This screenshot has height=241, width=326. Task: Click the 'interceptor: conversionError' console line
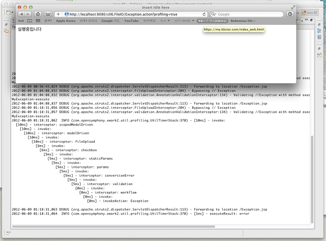(x=99, y=176)
